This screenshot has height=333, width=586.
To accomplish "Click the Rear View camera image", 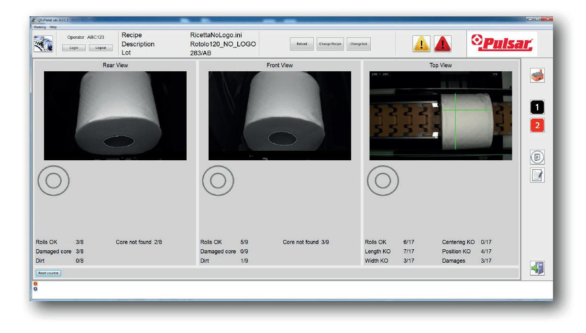I will point(115,116).
